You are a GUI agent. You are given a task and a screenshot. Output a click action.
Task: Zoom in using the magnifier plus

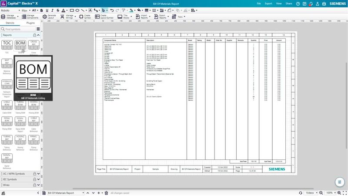point(339,193)
